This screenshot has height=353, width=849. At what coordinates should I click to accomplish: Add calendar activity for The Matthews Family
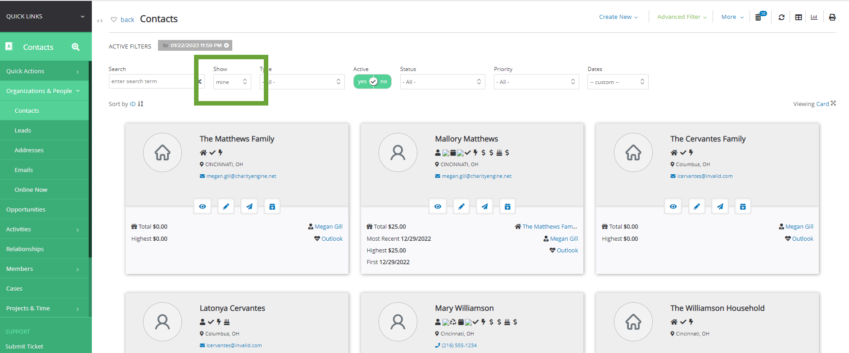(x=272, y=207)
